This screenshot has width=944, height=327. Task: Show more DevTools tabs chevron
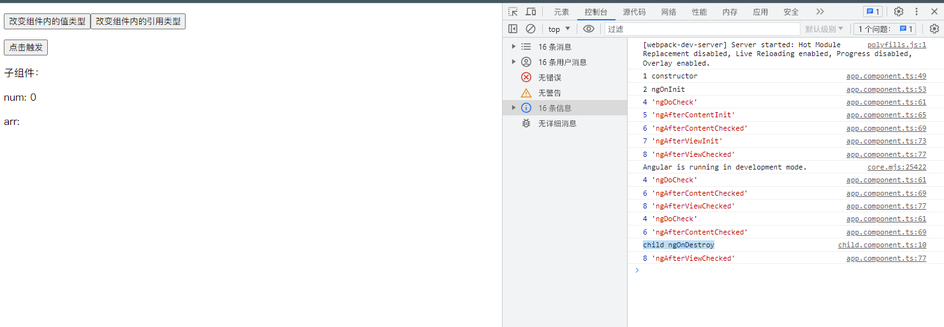820,11
